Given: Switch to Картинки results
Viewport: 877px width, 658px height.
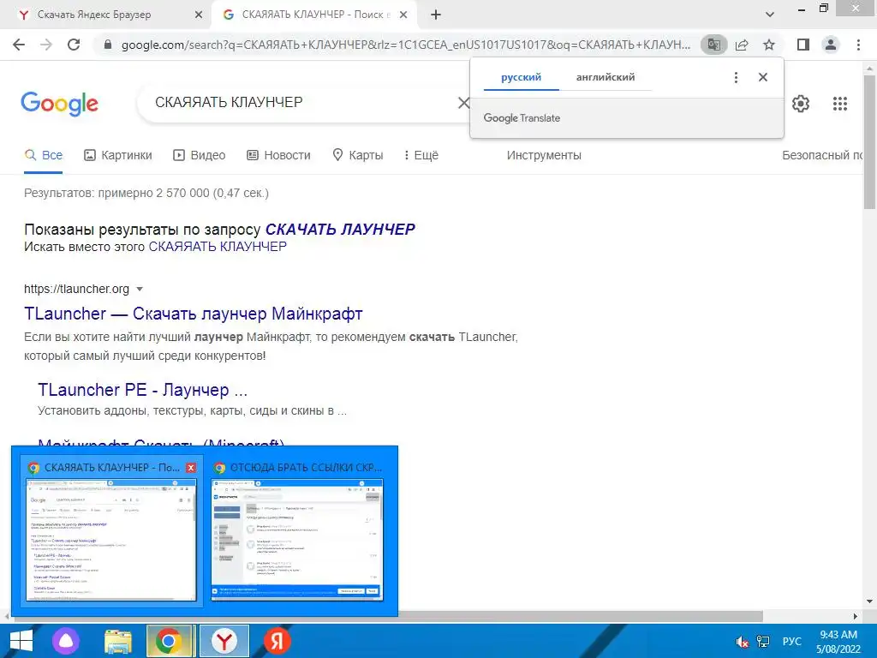Looking at the screenshot, I should point(118,155).
